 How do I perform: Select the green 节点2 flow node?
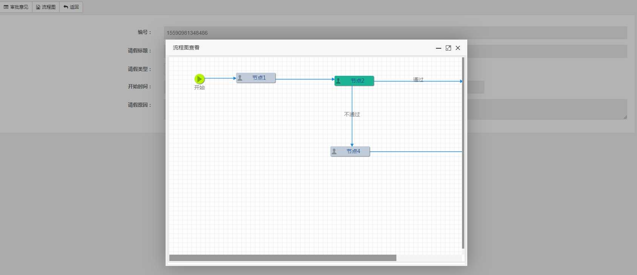(x=354, y=81)
